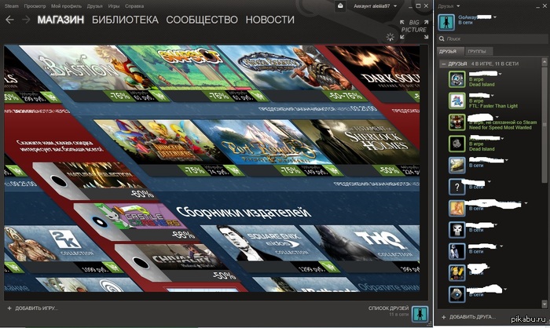Vote for Chivalry radio option
The image size is (550, 328).
(x=141, y=263)
